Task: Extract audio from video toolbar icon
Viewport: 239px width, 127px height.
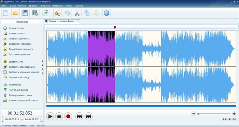Action: (35, 13)
